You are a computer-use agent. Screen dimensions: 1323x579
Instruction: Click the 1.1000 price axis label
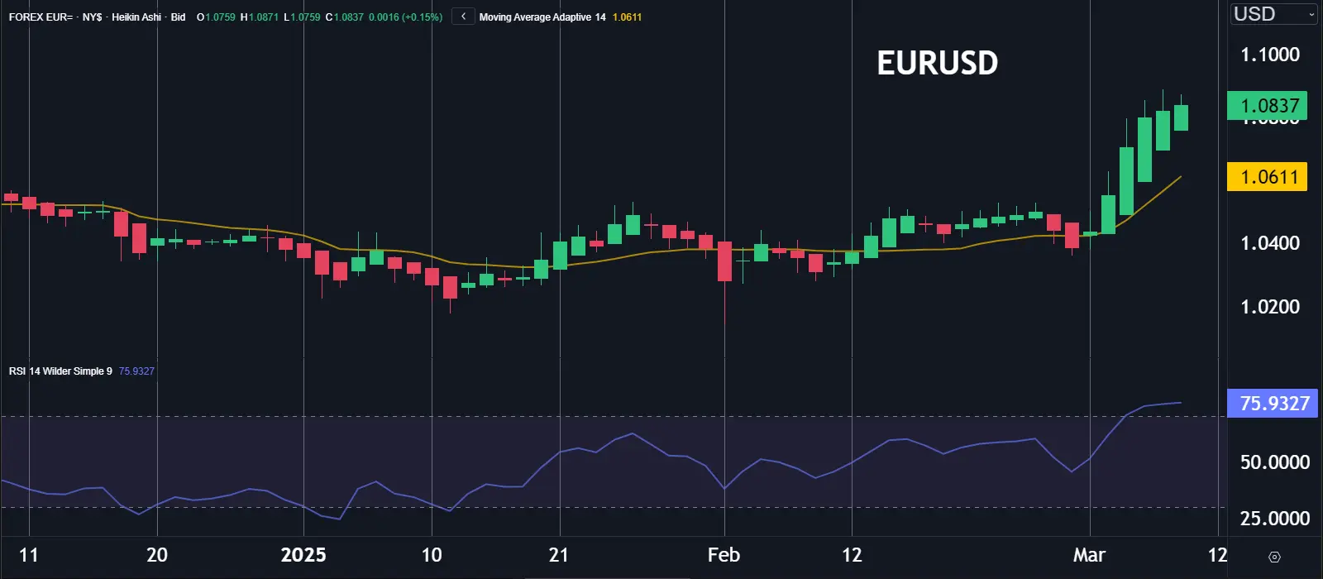(x=1270, y=55)
